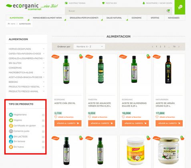The image size is (191, 168).
Task: Click the Vegetariano filter icon
Action: point(11,115)
